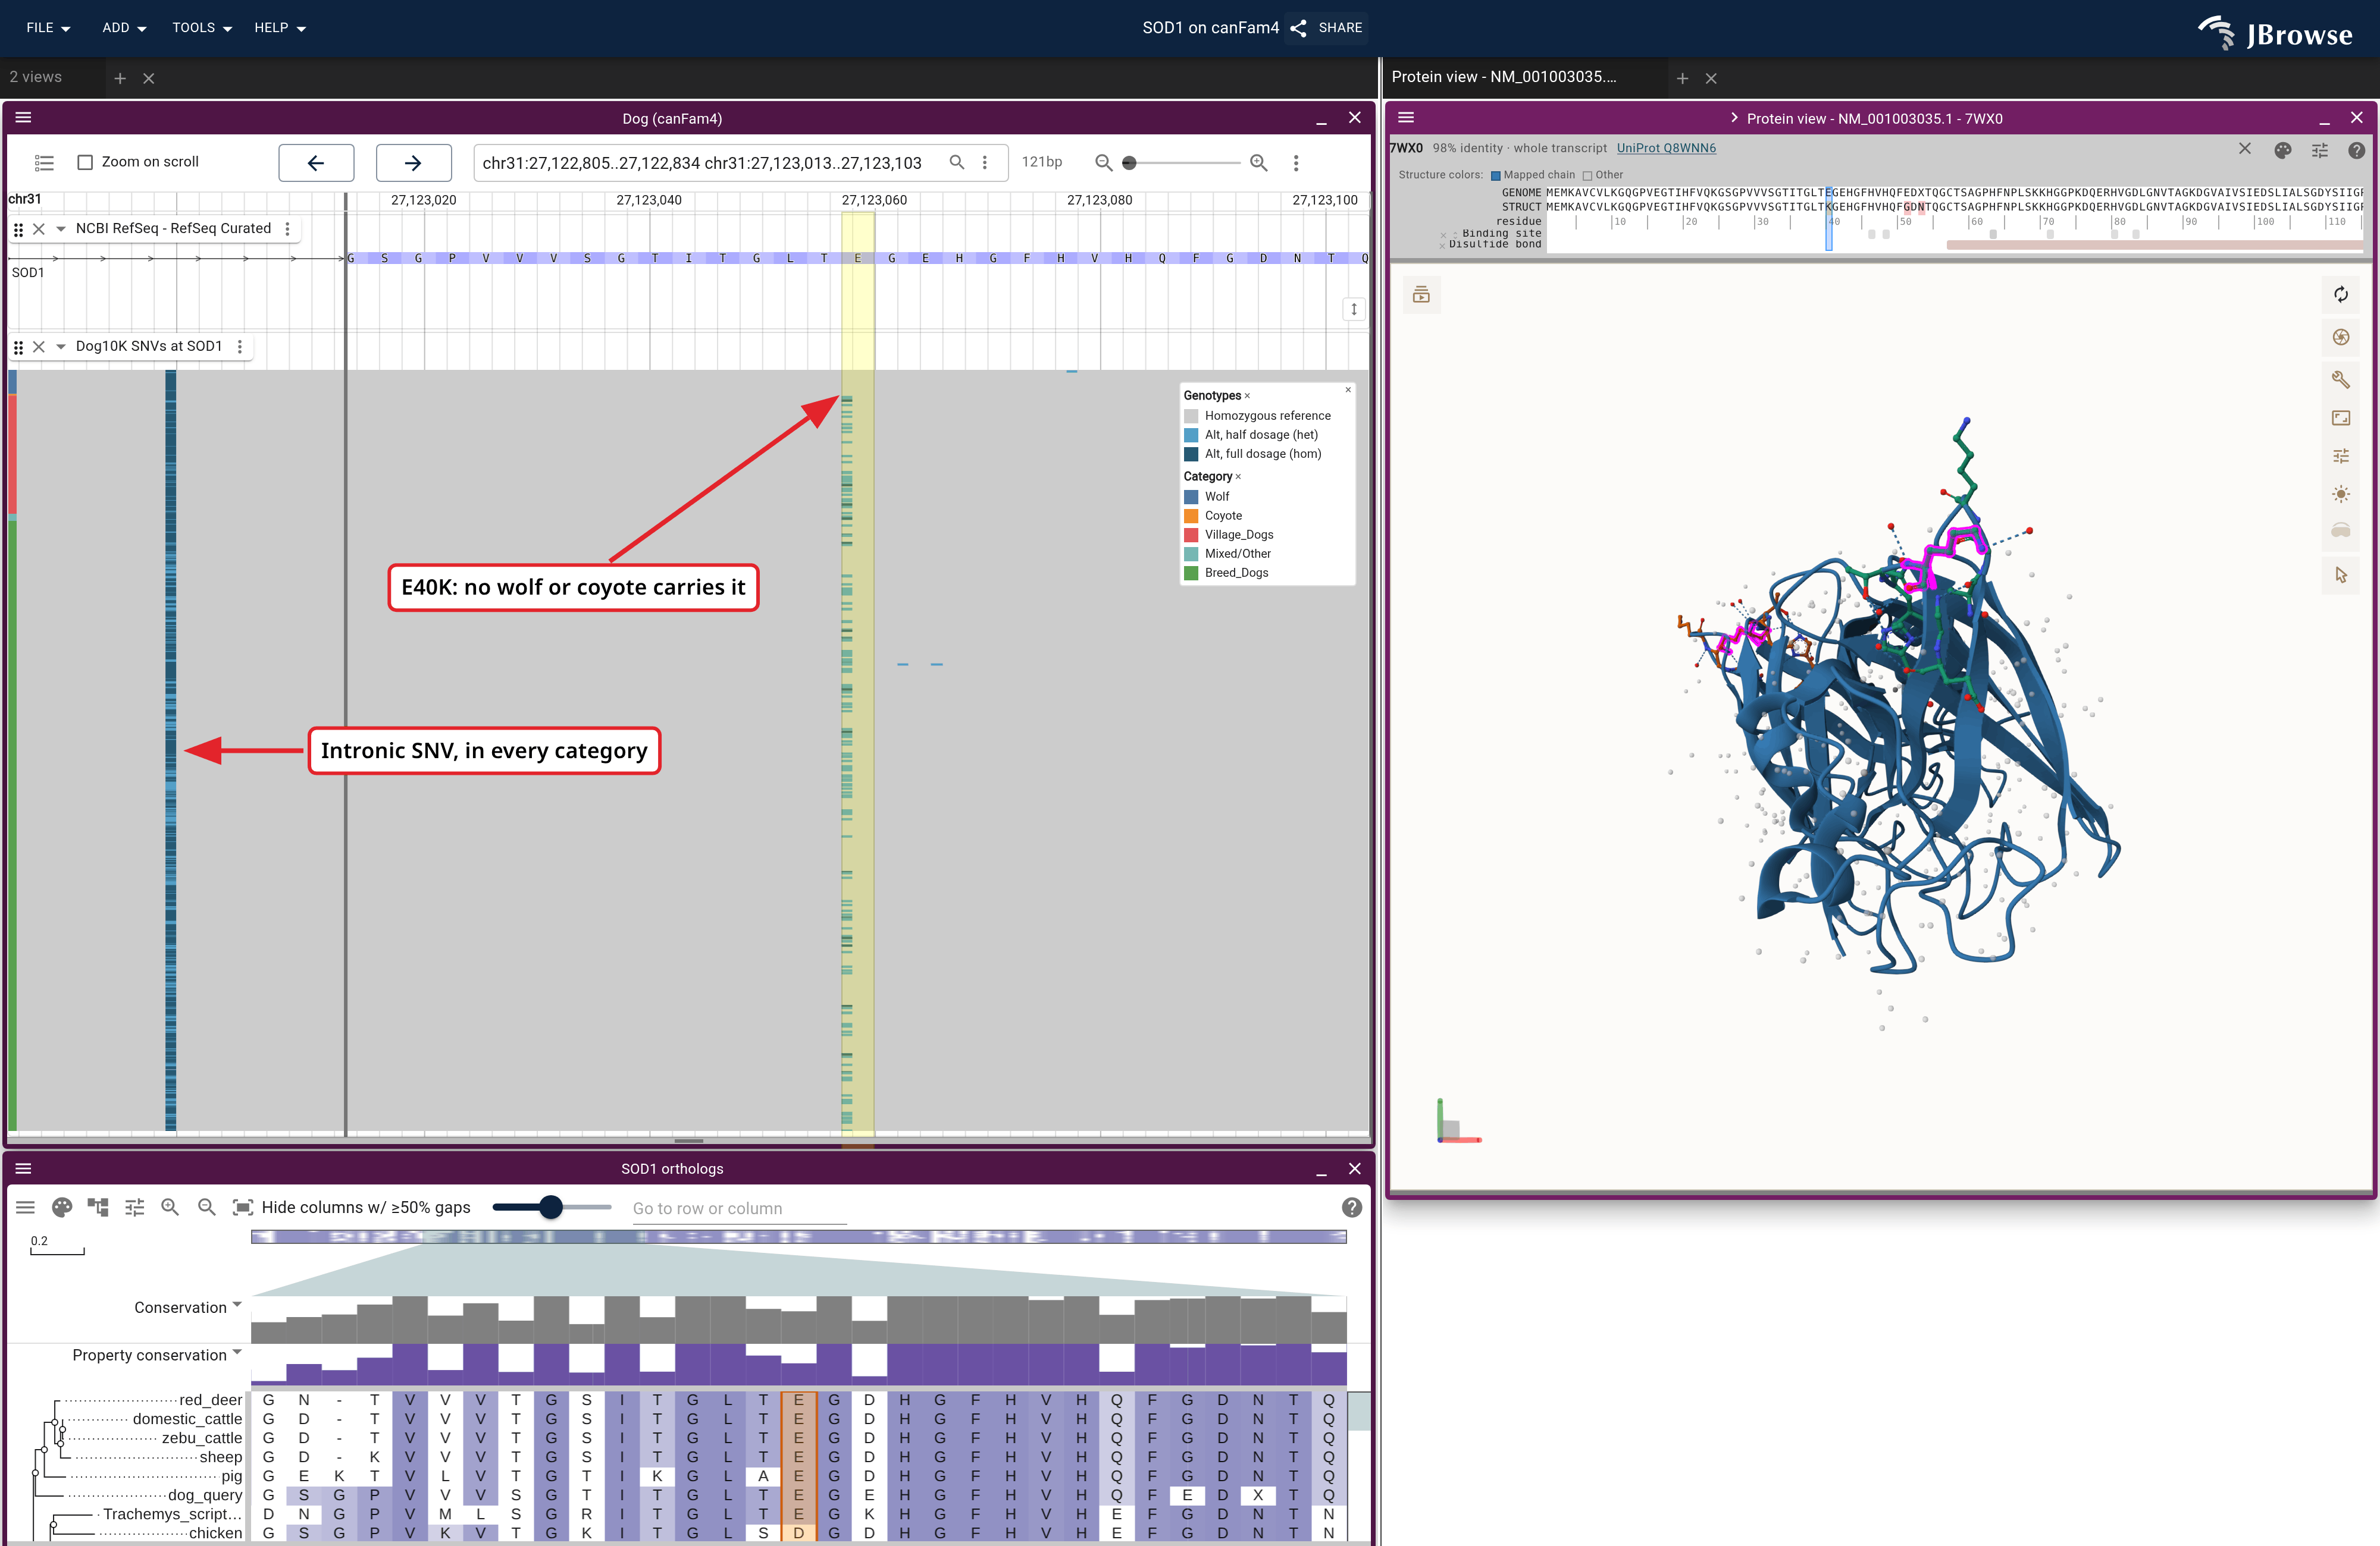Screen dimensions: 2380x1546
Task: Zoom out on the orthologs alignment
Action: click(x=206, y=1207)
